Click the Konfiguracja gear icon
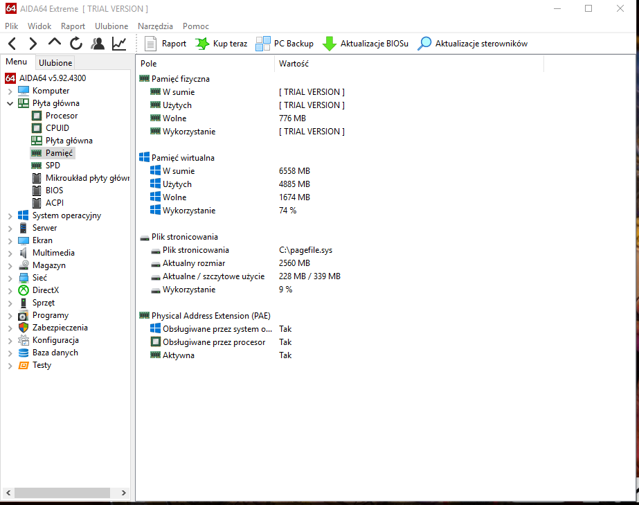This screenshot has height=505, width=639. [24, 340]
